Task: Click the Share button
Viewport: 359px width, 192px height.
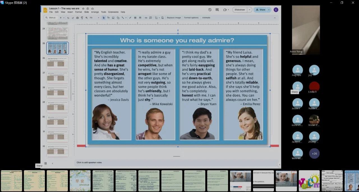Action: pyautogui.click(x=260, y=10)
